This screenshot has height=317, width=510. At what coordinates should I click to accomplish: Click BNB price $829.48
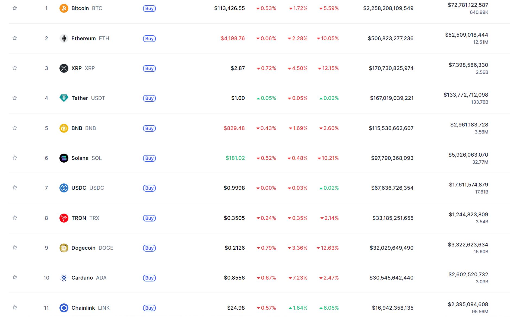click(234, 128)
